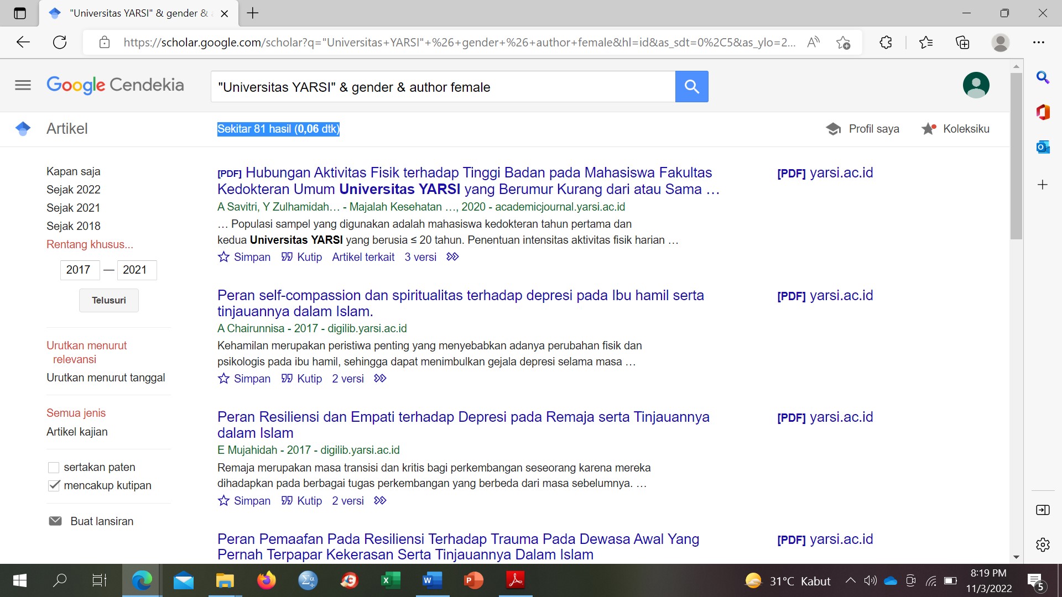Save the Hubungan Aktivitas Fisik result with star

[x=244, y=257]
